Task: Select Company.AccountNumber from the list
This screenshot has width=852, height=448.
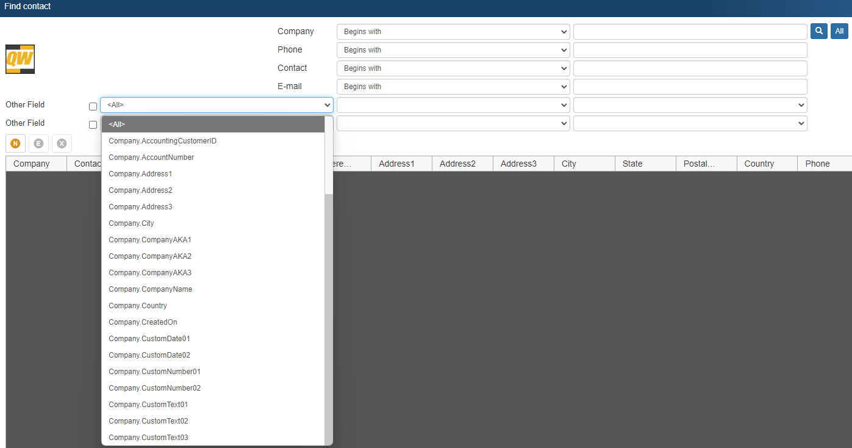Action: tap(151, 157)
